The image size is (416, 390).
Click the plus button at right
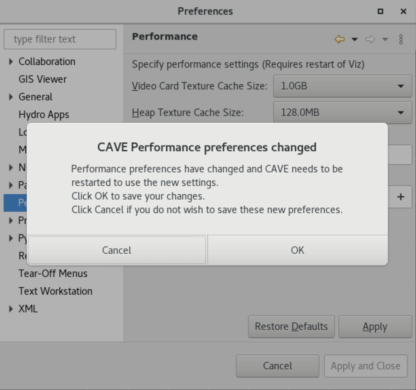(x=401, y=197)
